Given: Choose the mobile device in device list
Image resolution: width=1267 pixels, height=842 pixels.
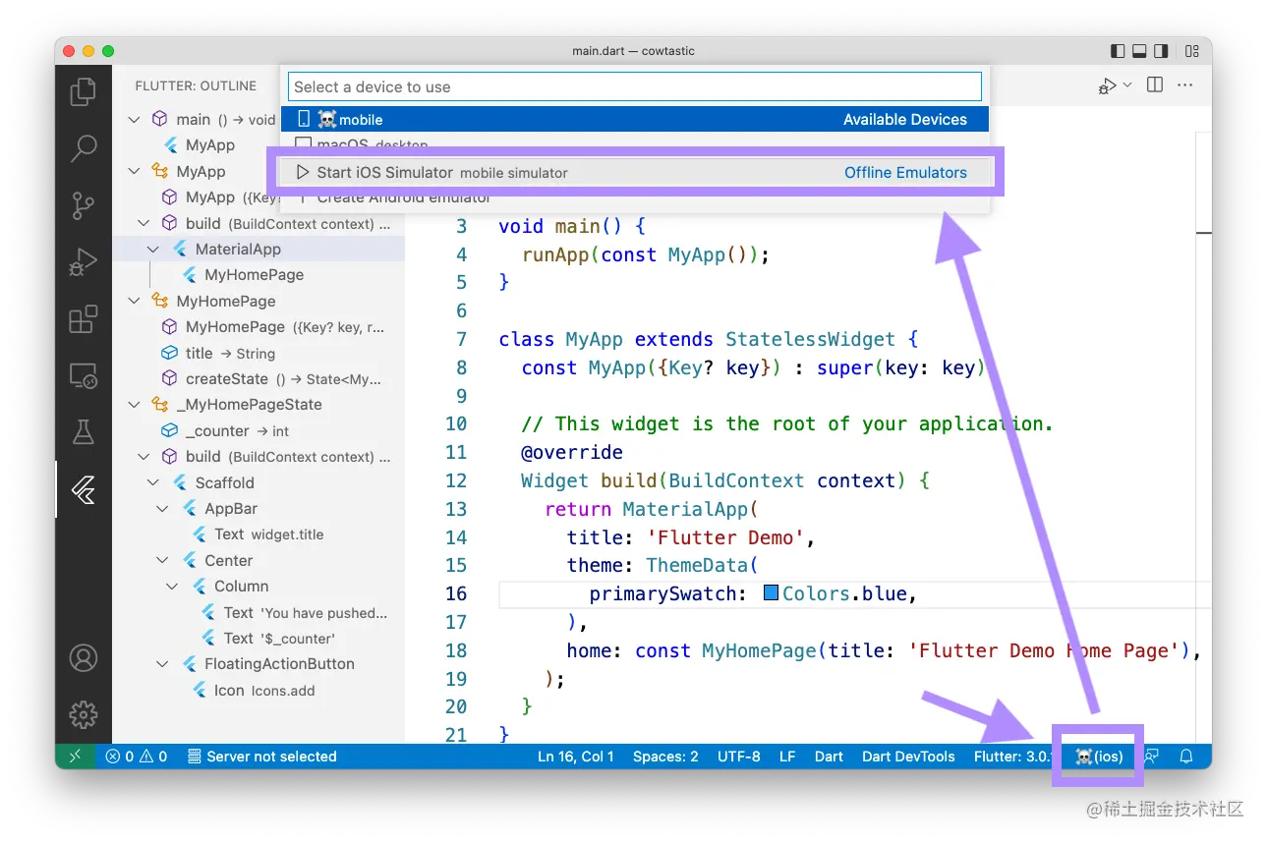Looking at the screenshot, I should point(634,119).
